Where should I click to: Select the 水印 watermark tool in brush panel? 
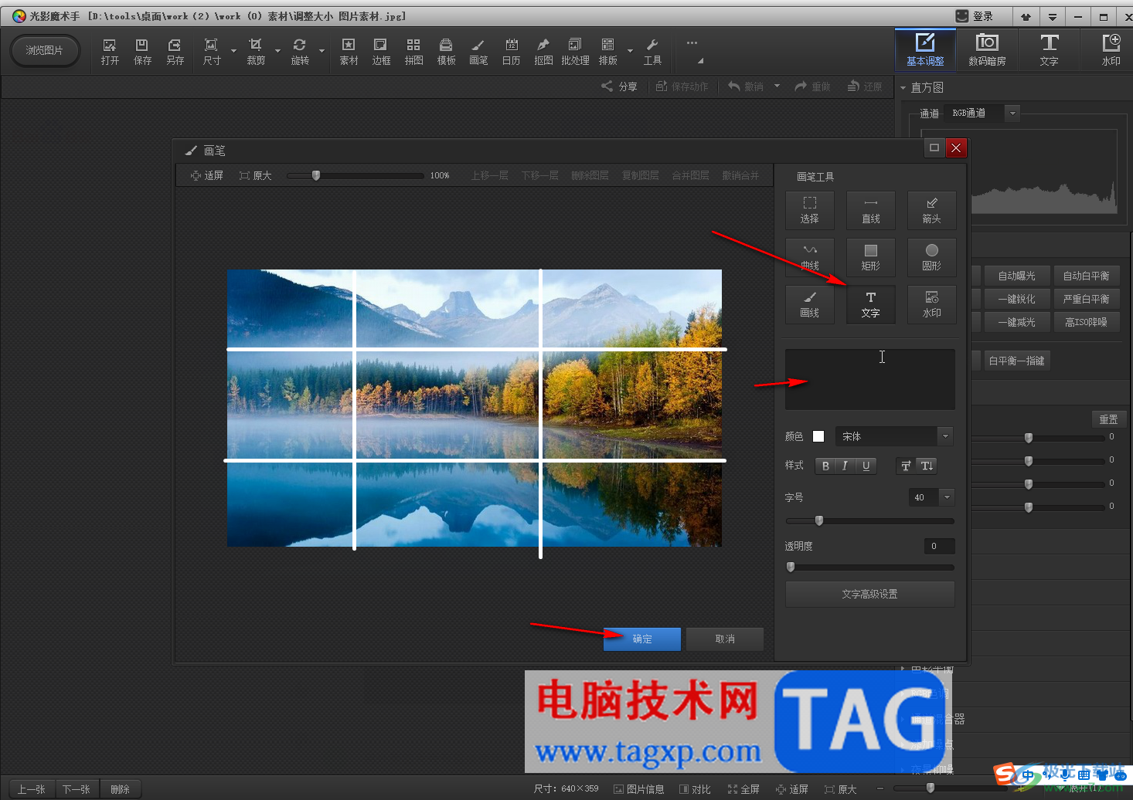click(x=931, y=304)
